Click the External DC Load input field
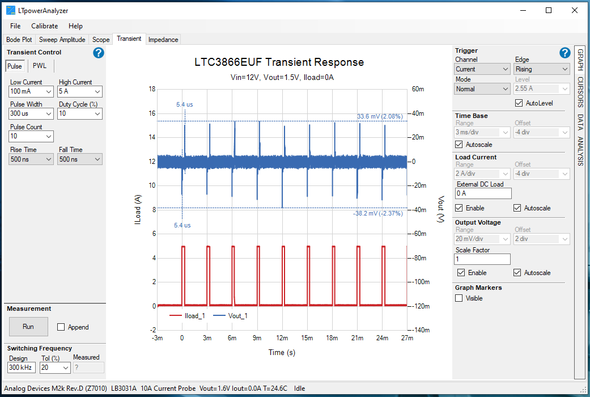Viewport: 590px width, 397px height. pyautogui.click(x=483, y=193)
